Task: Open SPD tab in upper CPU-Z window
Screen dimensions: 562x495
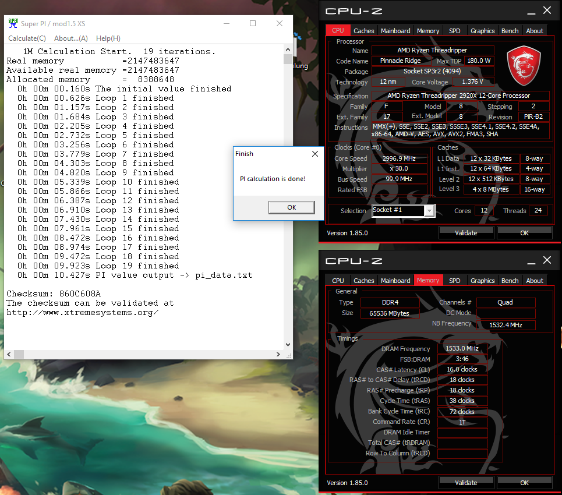Action: [x=454, y=31]
